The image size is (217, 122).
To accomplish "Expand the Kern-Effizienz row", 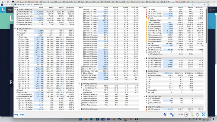I will (82, 73).
